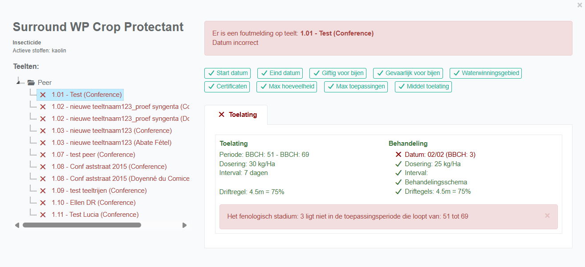Viewport: 585px width, 267px height.
Task: Click the Waterwinningsgebied badge
Action: click(x=486, y=73)
